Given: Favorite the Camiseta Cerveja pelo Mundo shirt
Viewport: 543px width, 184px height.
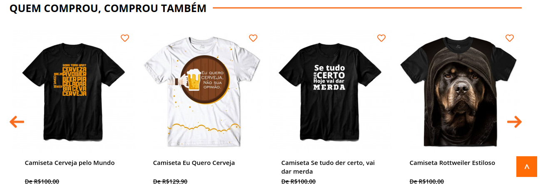Looking at the screenshot, I should click(x=125, y=38).
